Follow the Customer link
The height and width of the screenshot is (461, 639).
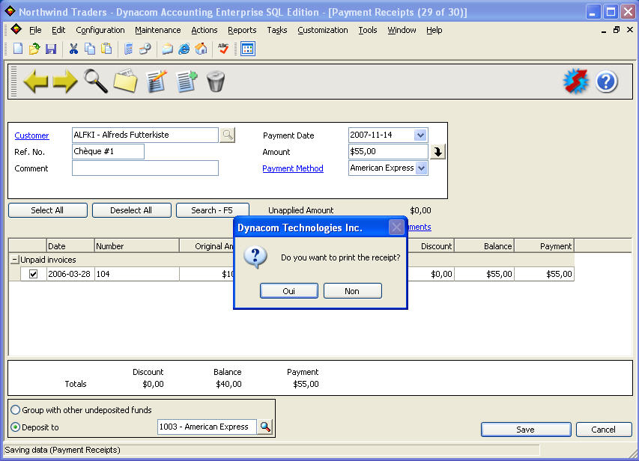31,135
